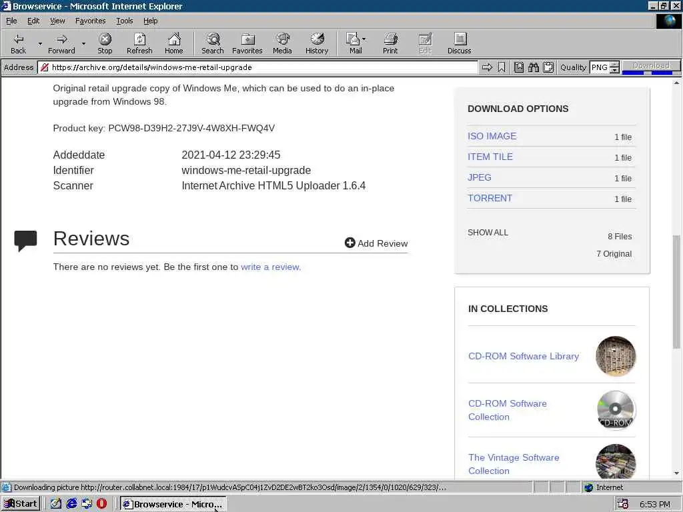Follow the 'write a review' link

(x=271, y=267)
